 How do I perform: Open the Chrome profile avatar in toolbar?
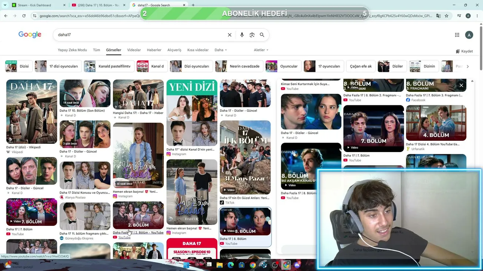(x=468, y=16)
